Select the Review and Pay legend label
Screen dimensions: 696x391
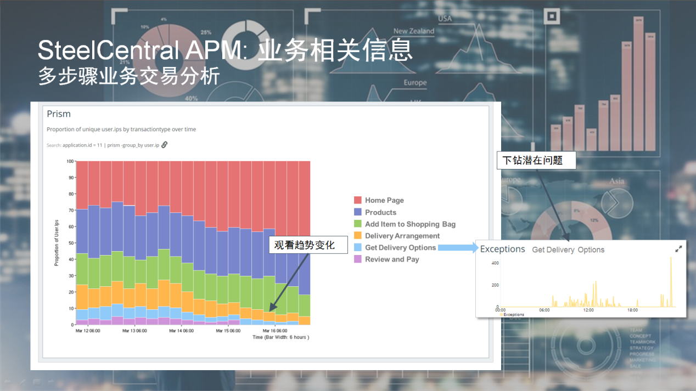392,259
